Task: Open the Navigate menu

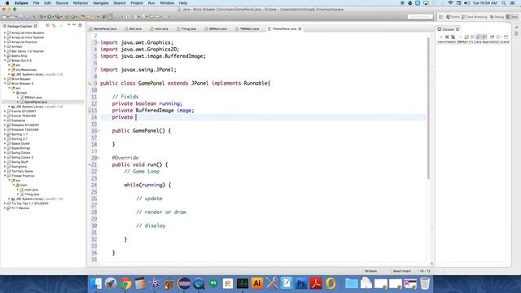Action: click(101, 3)
